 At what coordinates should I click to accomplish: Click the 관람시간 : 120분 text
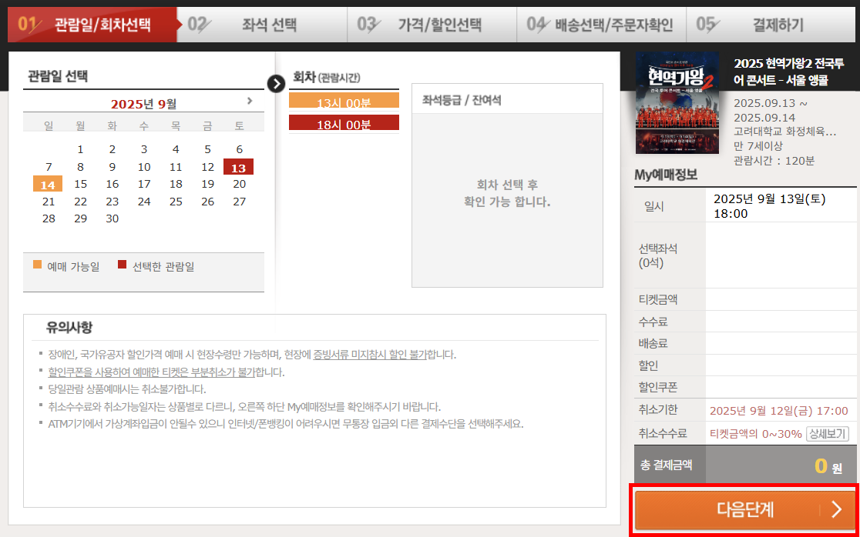point(774,160)
